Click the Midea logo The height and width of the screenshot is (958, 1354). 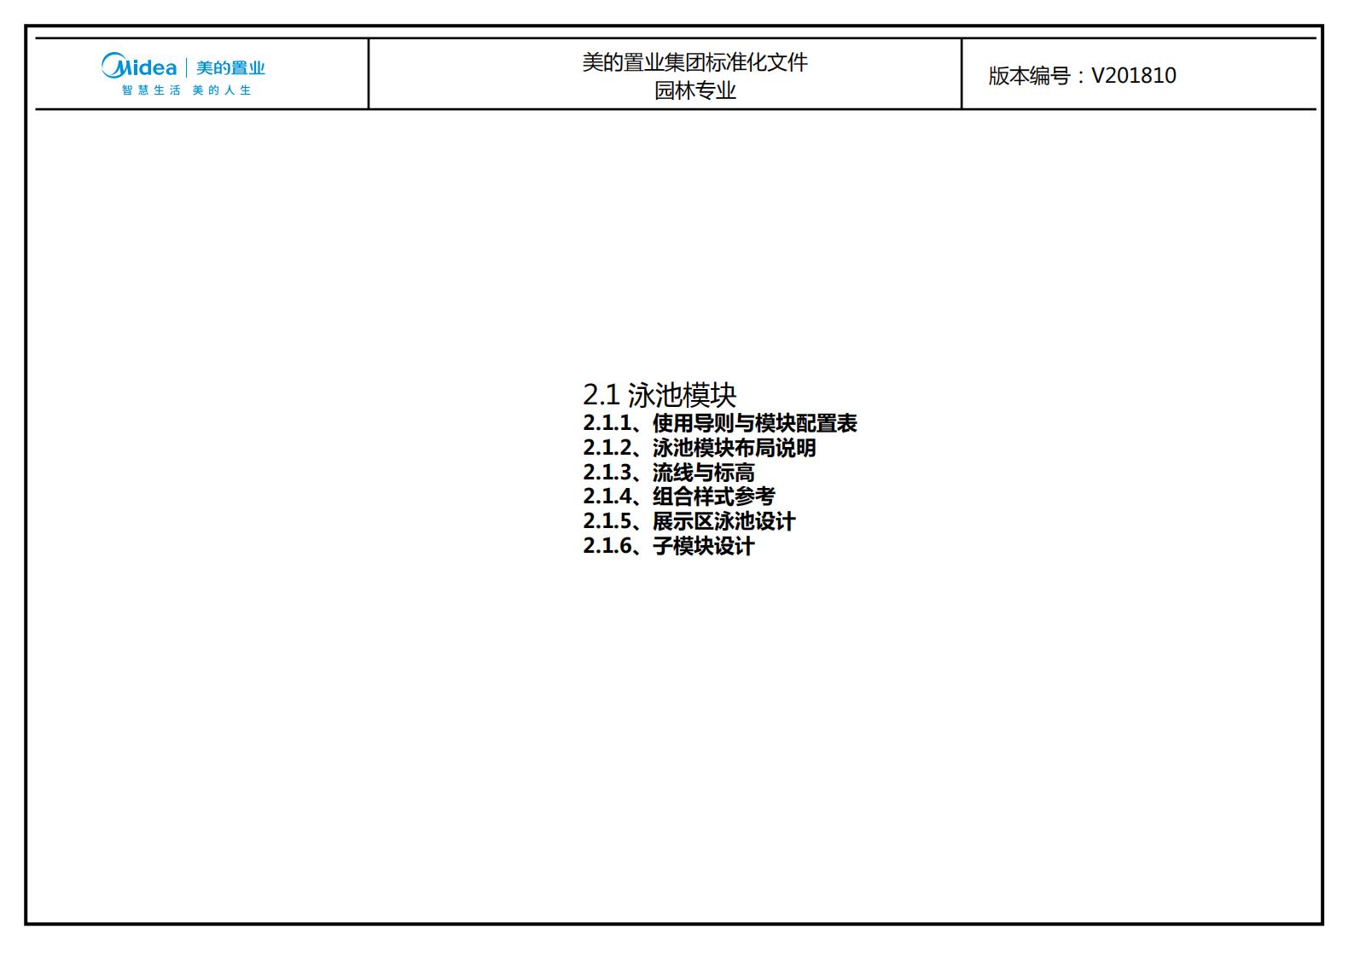pos(139,67)
